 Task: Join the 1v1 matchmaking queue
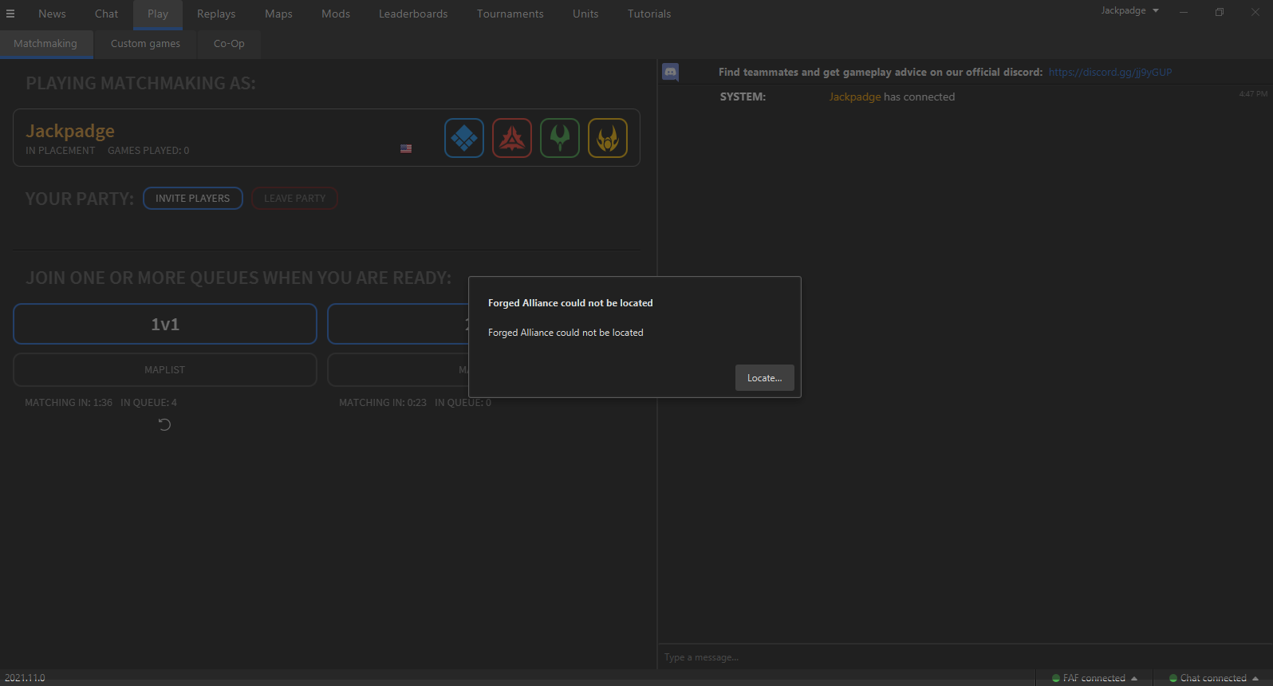pos(165,324)
